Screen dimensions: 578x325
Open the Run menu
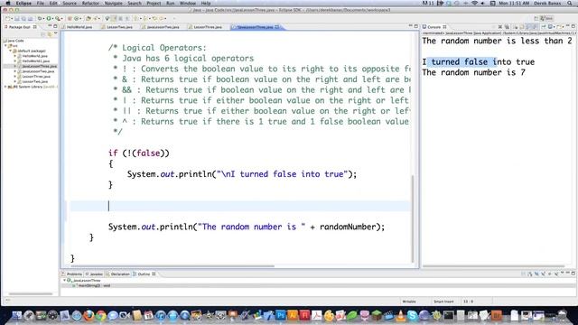click(x=171, y=3)
